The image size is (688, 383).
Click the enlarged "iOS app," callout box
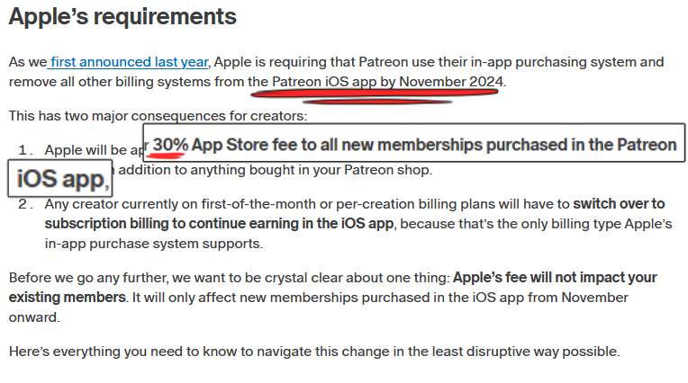(60, 179)
